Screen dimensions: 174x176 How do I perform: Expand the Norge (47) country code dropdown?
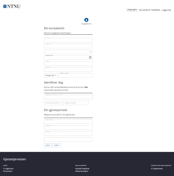(x=51, y=75)
